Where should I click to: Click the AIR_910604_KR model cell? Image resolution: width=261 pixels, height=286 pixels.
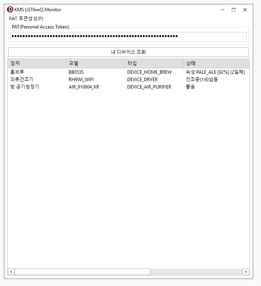pos(84,87)
